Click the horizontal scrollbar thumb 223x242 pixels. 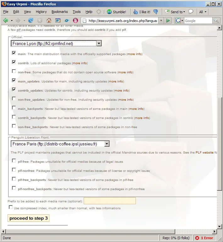tap(91, 231)
